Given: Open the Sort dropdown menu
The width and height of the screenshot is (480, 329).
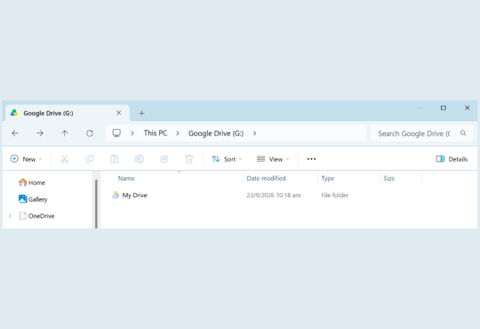Looking at the screenshot, I should [227, 159].
